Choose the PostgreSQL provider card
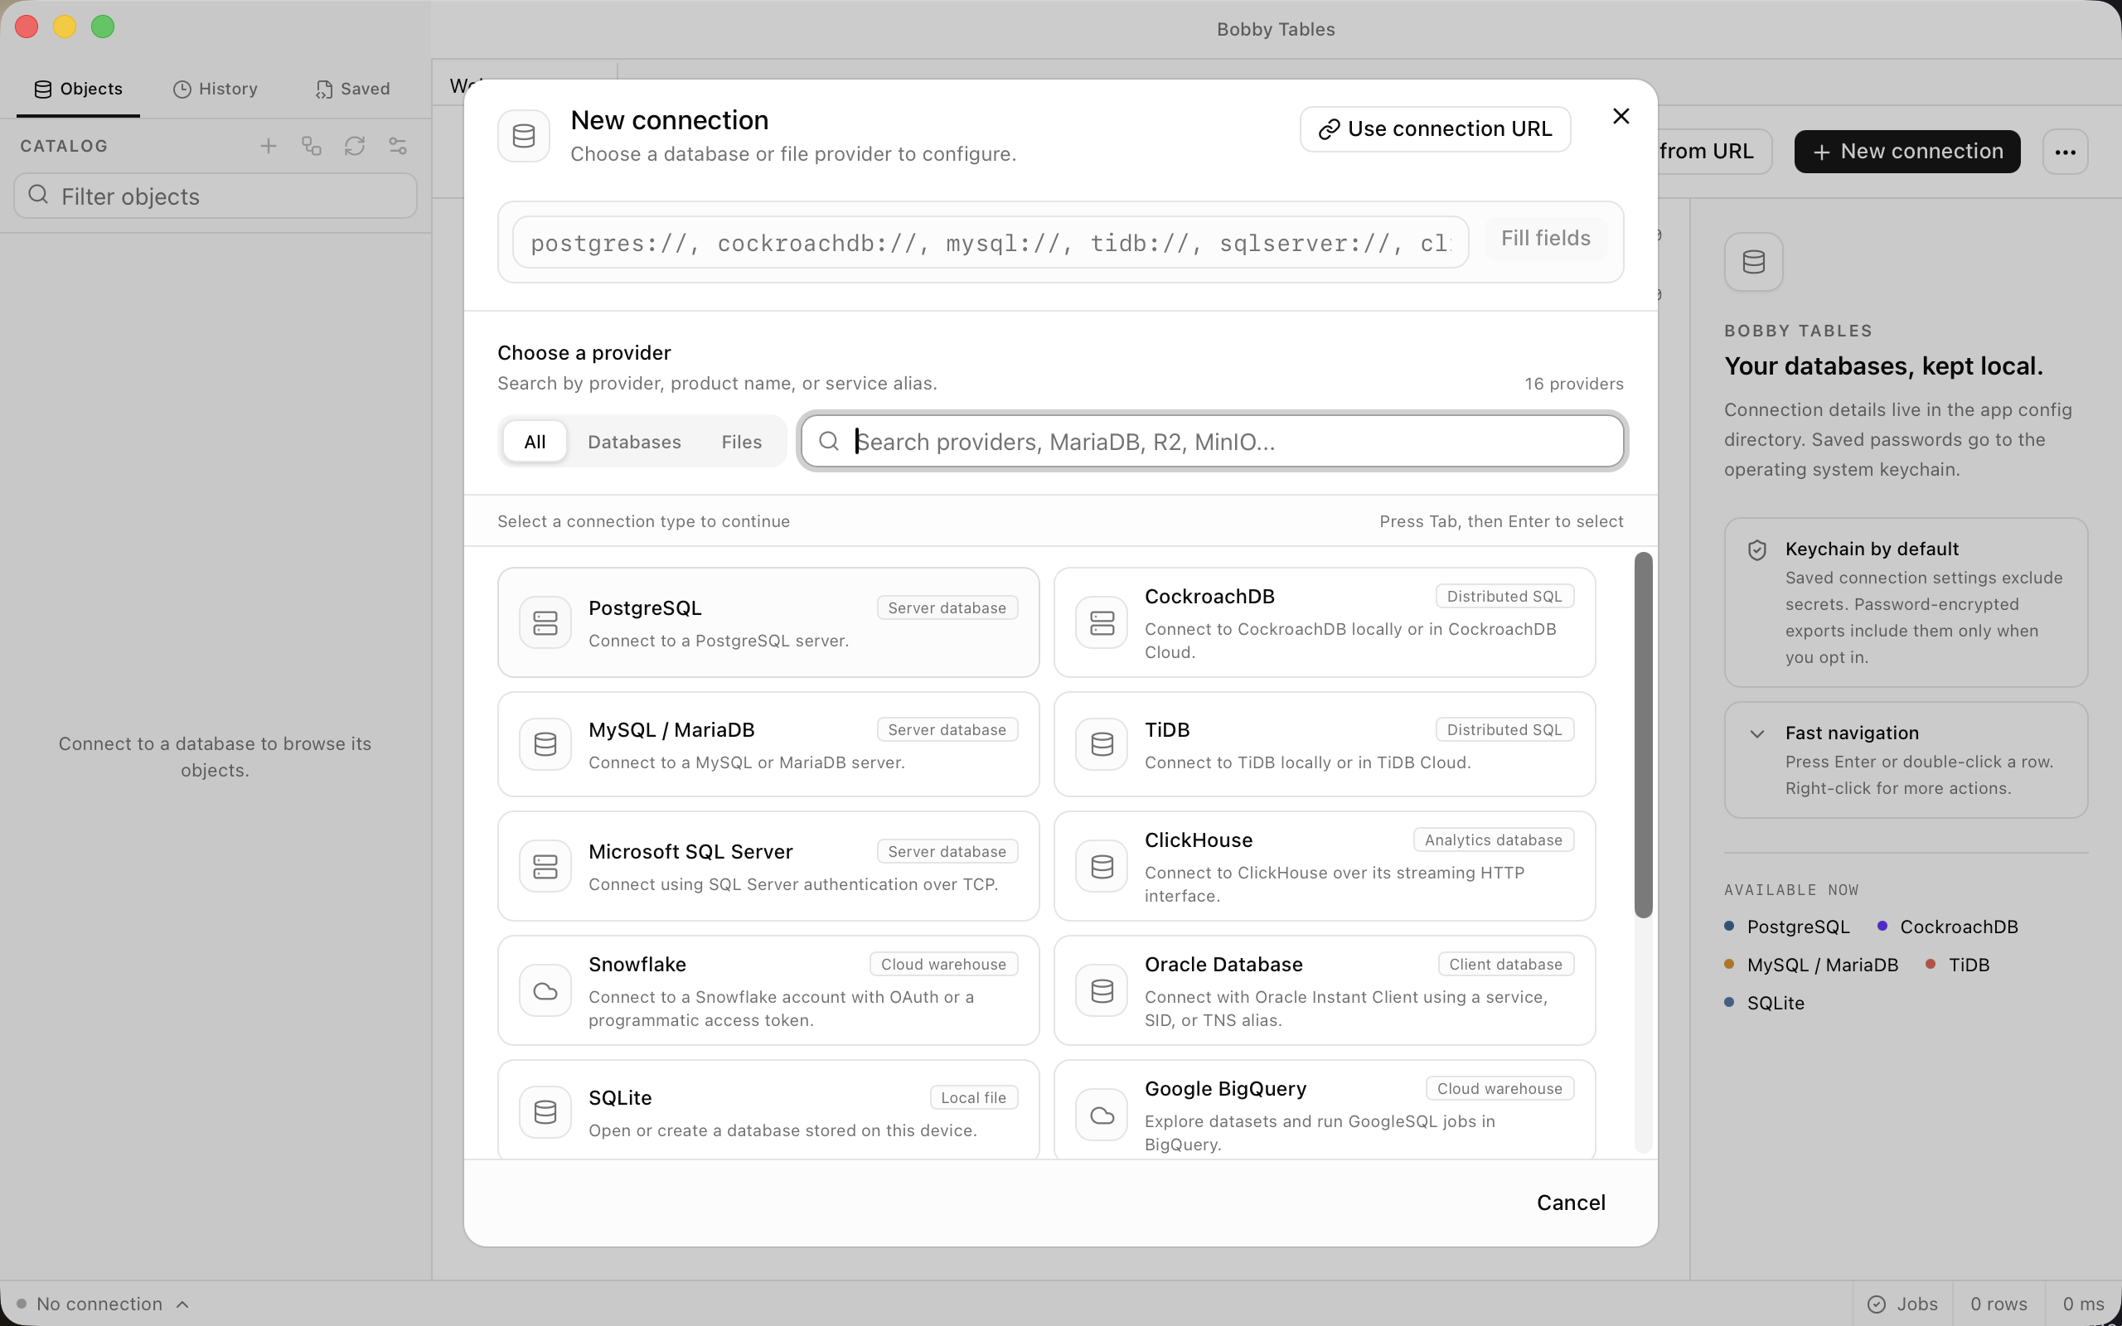This screenshot has width=2122, height=1326. (768, 622)
